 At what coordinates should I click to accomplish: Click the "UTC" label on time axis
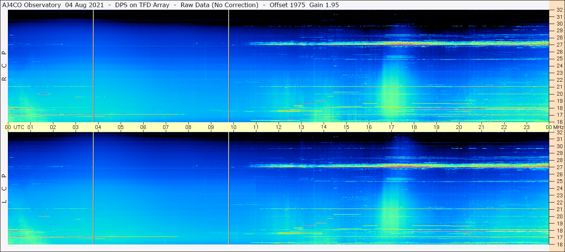tap(19, 127)
